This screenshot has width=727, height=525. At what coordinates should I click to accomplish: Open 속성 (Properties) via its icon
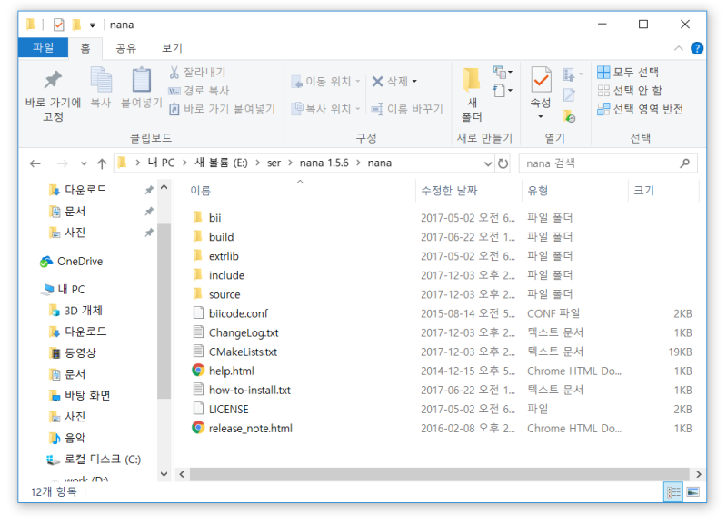540,80
